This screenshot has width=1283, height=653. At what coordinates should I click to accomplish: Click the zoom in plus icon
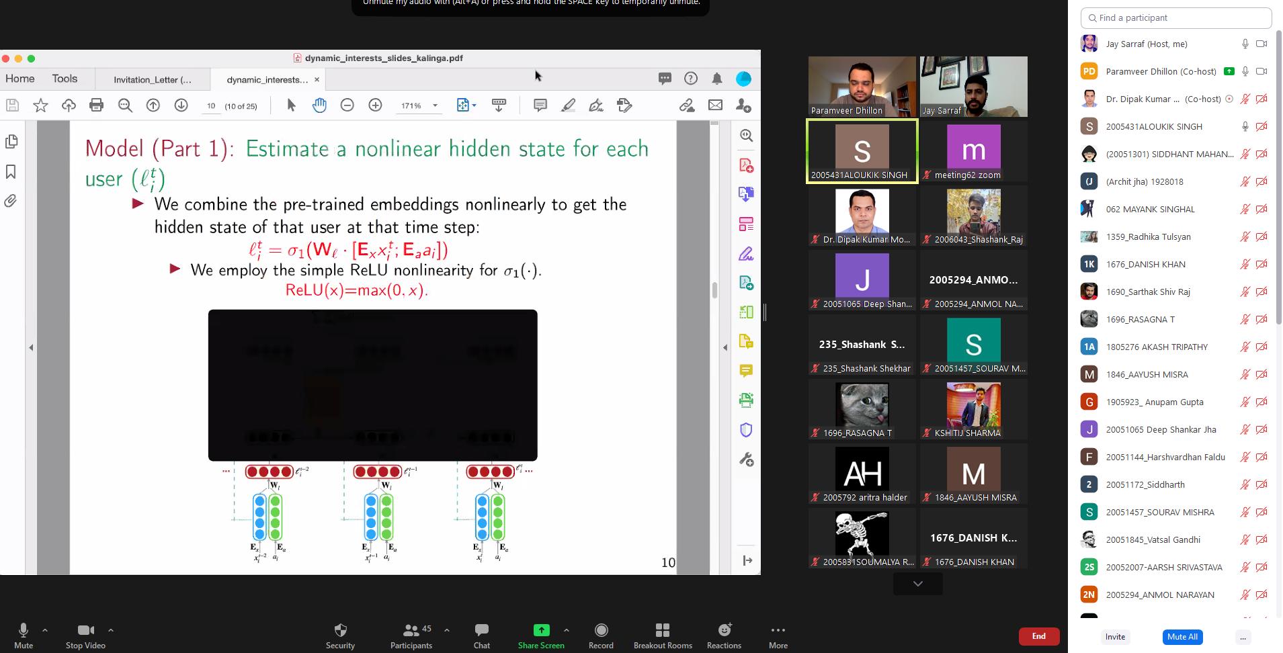click(375, 105)
